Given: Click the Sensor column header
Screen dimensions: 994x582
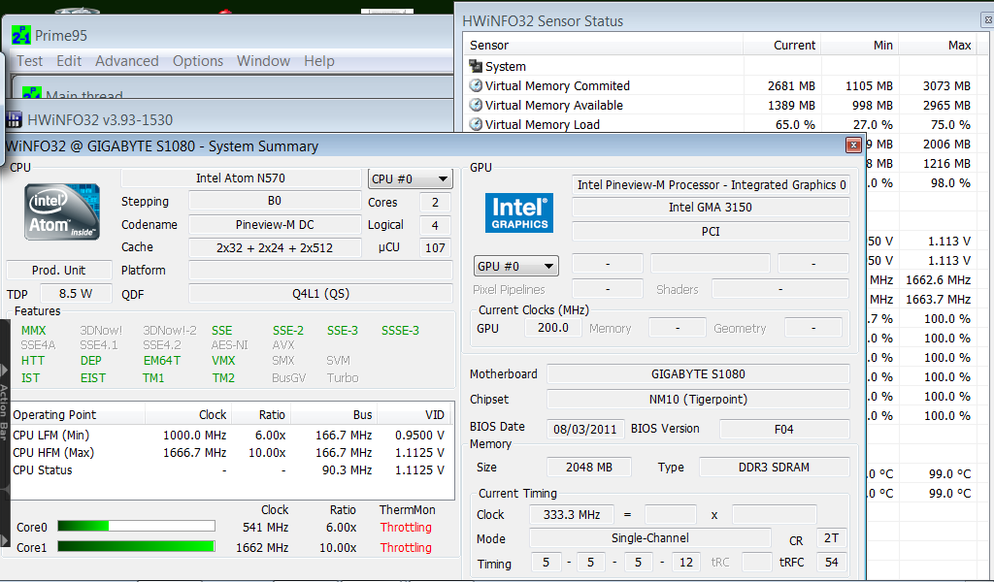Looking at the screenshot, I should pyautogui.click(x=605, y=45).
